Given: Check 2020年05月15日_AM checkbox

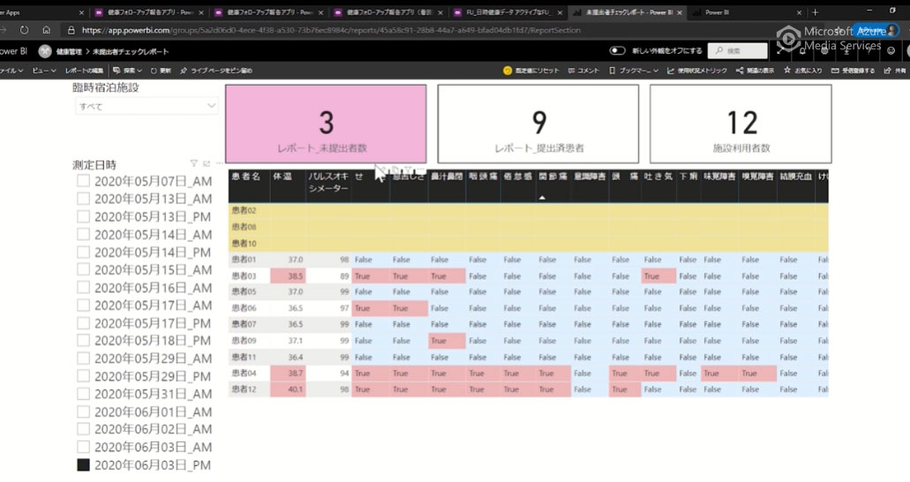Looking at the screenshot, I should 84,269.
